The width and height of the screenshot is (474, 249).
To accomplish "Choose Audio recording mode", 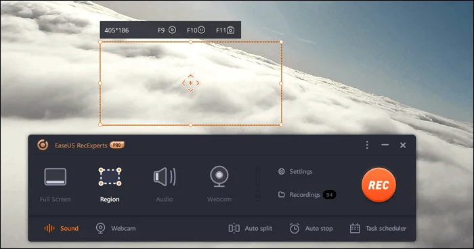I will (x=165, y=185).
